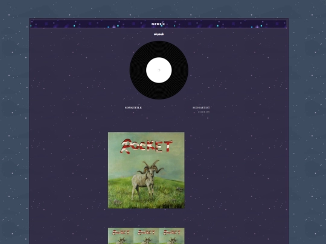Select the first small Rocket cover thumbnail

point(121,236)
